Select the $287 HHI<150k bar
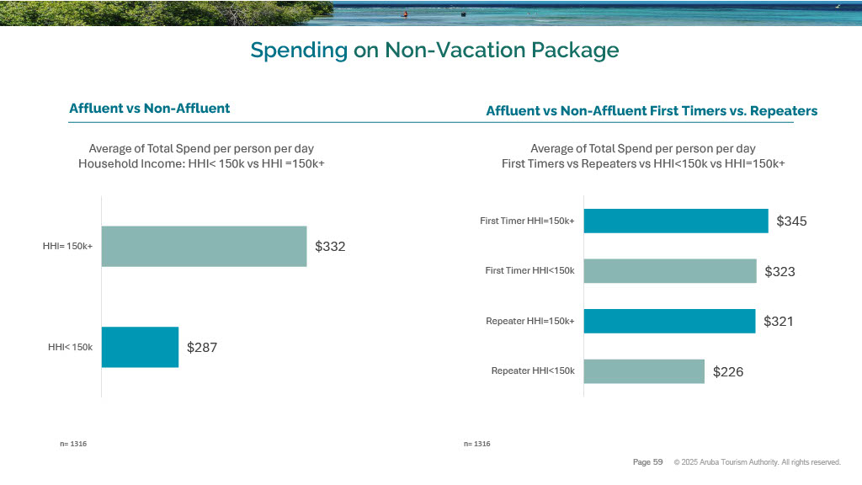Image resolution: width=862 pixels, height=485 pixels. tap(140, 347)
